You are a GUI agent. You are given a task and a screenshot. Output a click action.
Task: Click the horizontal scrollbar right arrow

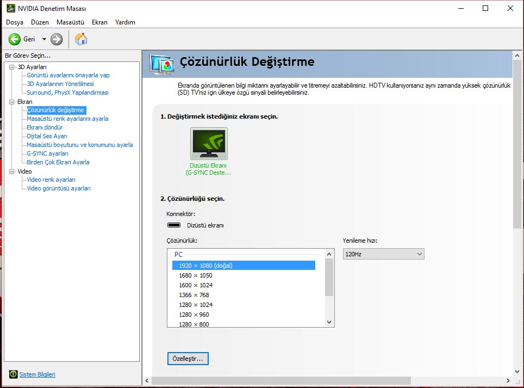click(x=508, y=380)
